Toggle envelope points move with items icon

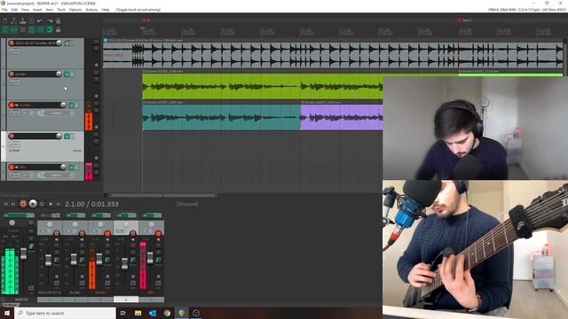[32, 29]
